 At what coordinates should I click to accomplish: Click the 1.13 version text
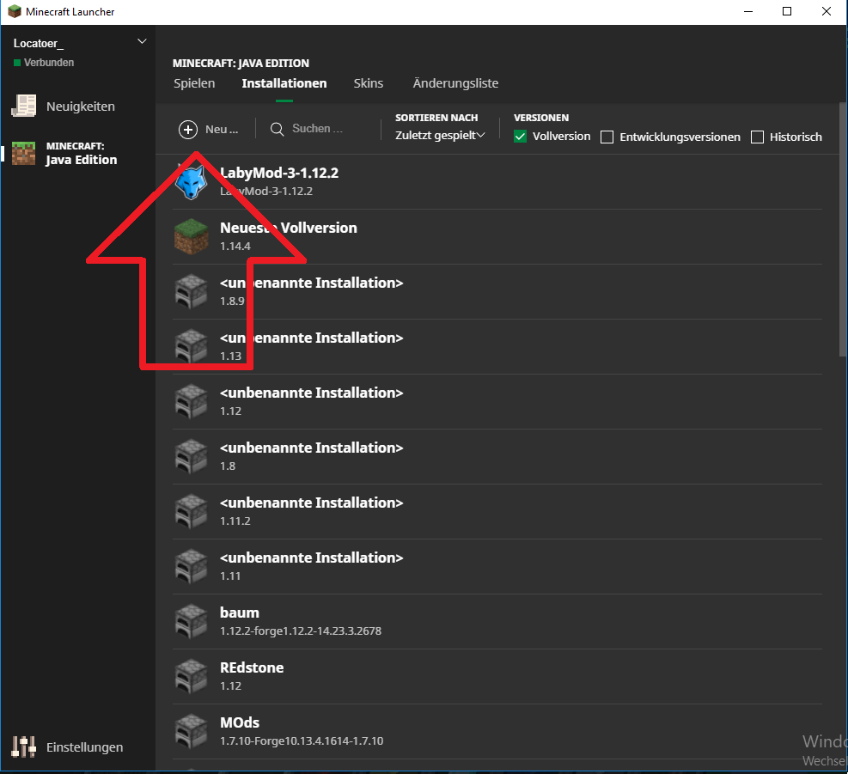coord(230,356)
